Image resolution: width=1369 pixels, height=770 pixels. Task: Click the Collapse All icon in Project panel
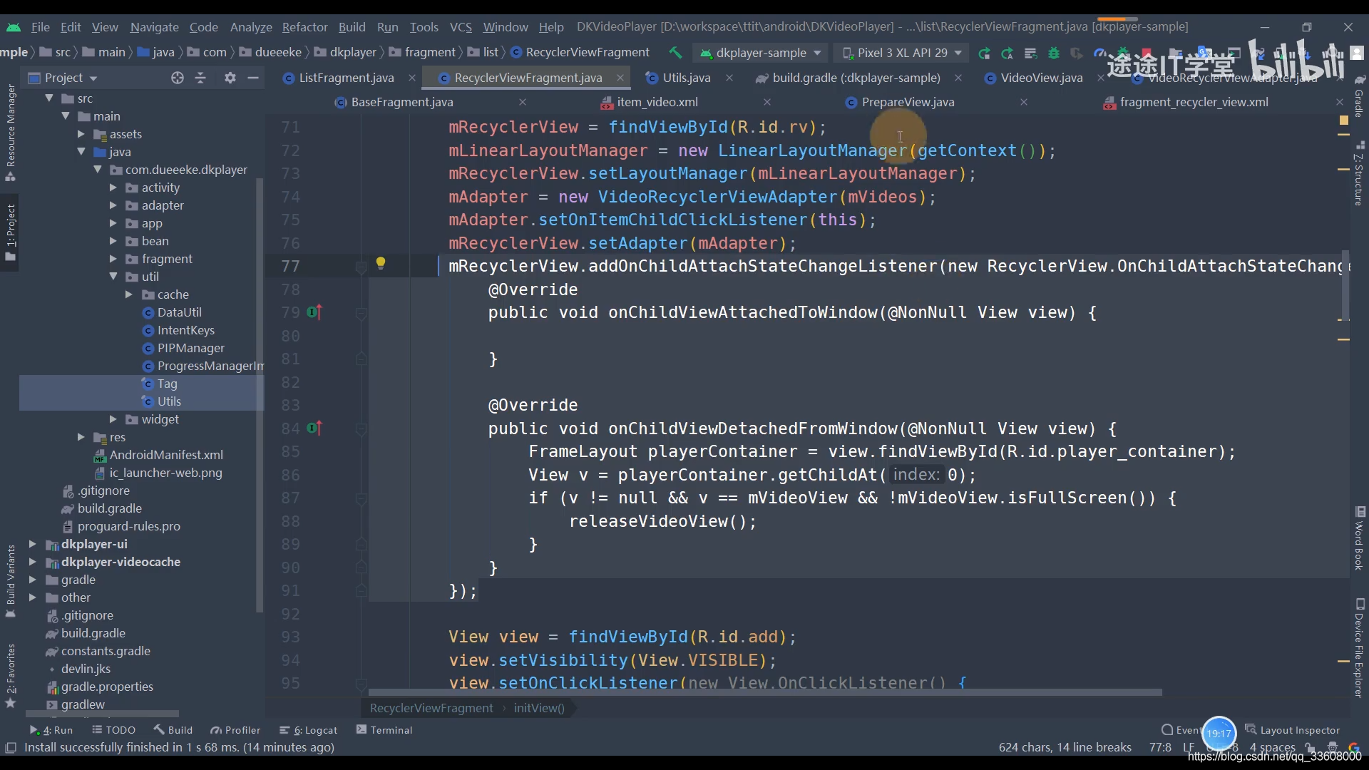tap(200, 78)
